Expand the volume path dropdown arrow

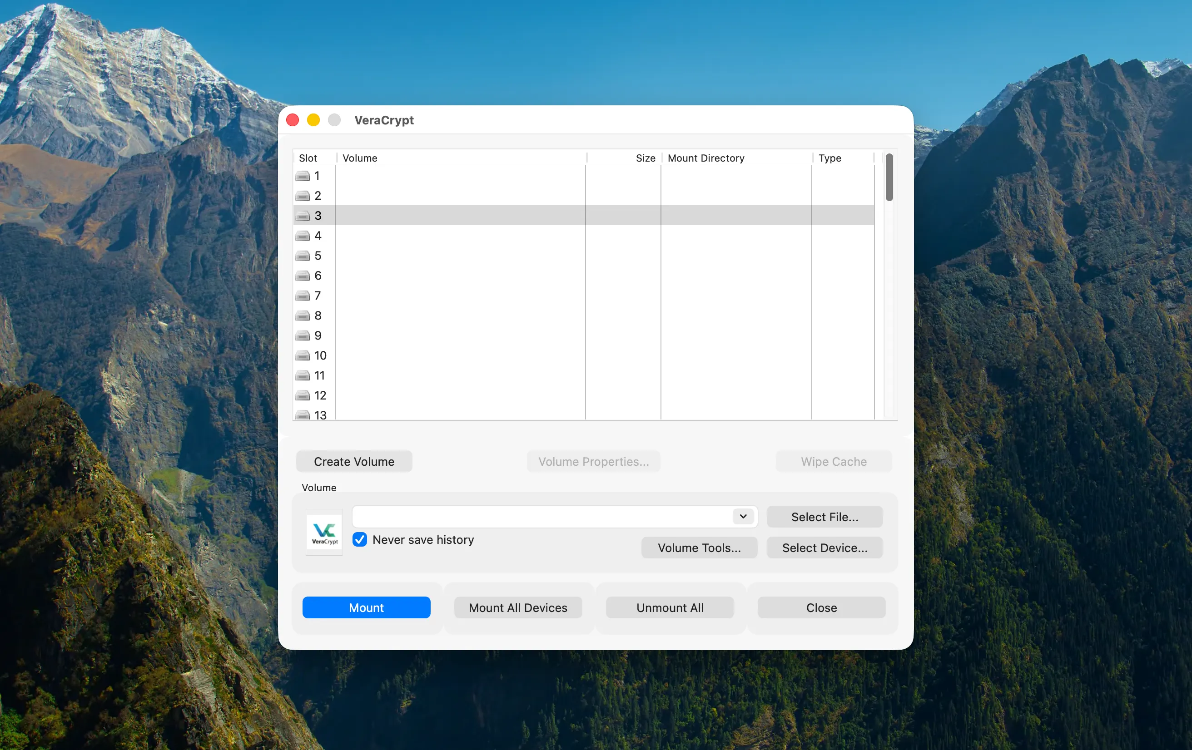[743, 517]
